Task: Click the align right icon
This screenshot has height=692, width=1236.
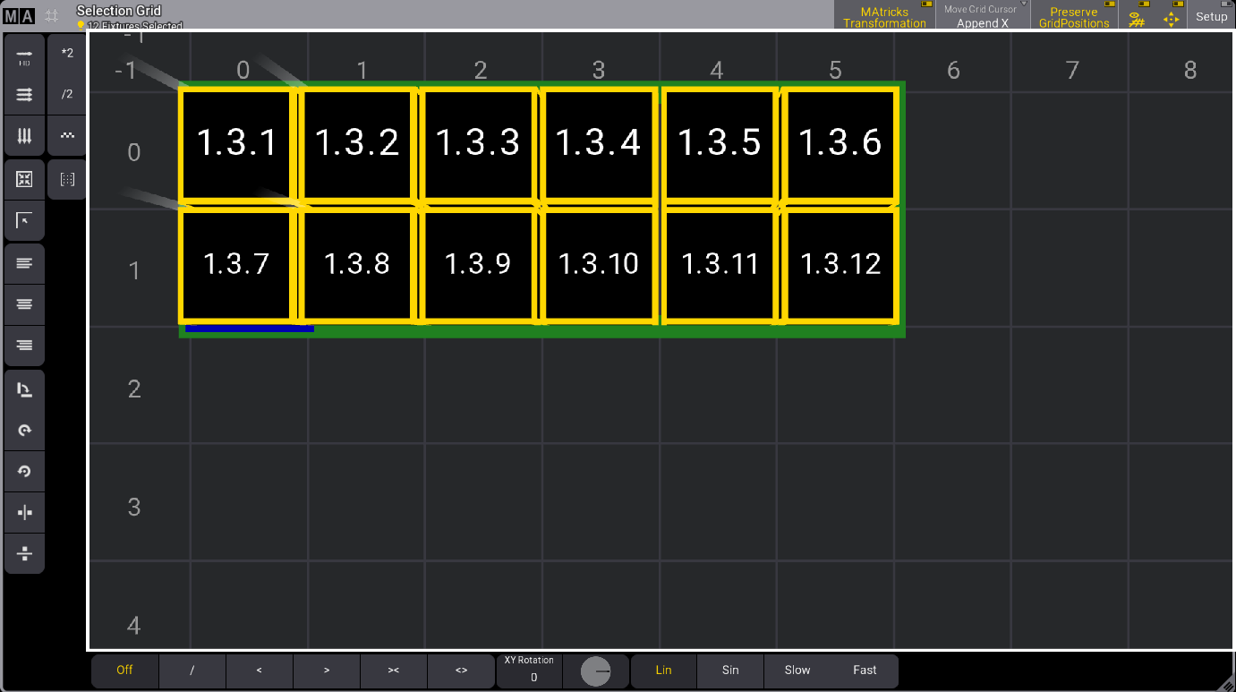Action: (24, 346)
